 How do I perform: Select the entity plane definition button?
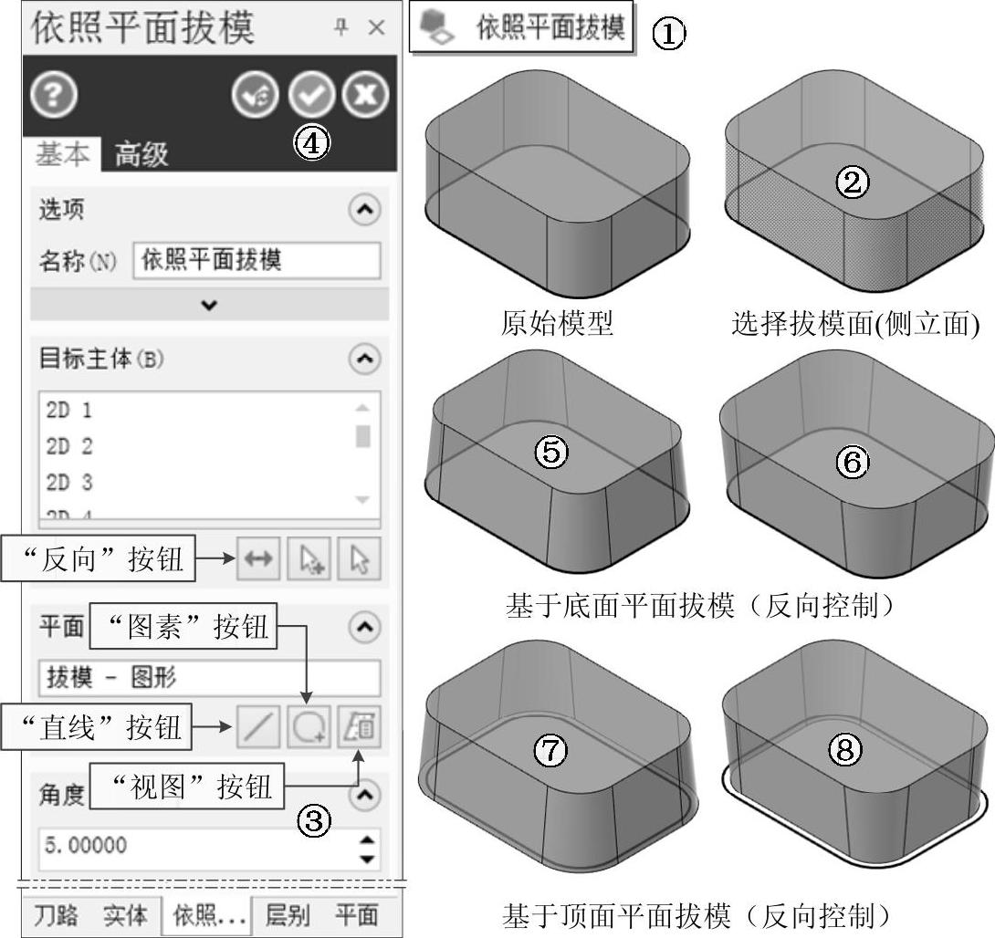309,727
